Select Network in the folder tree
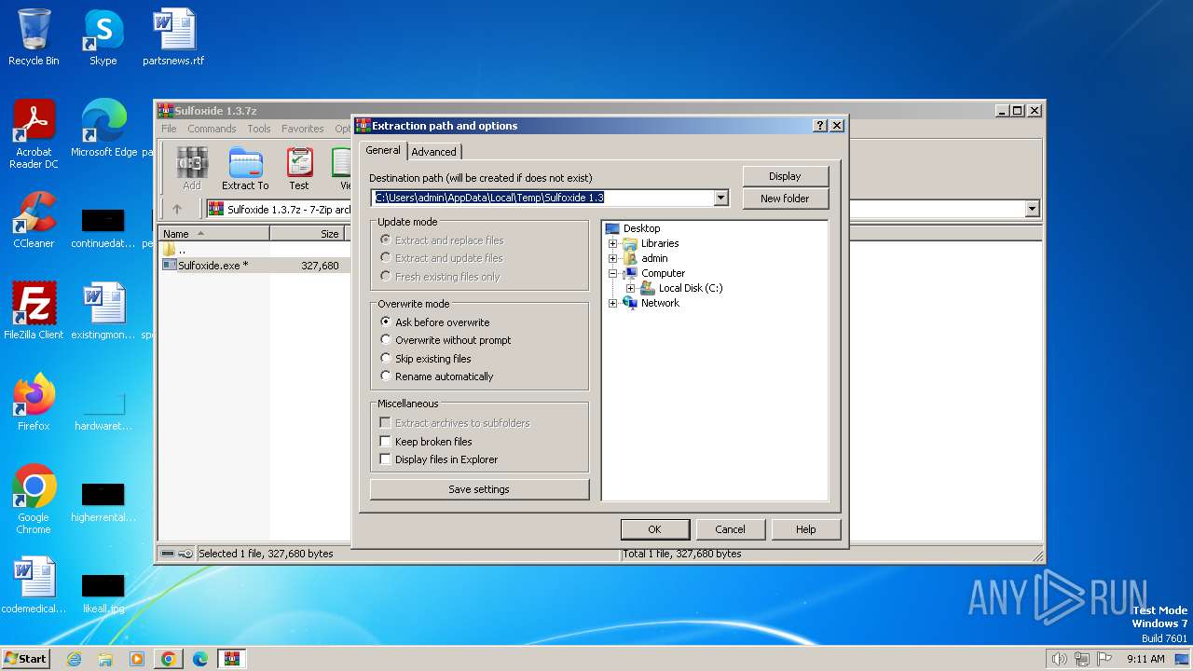Screen dimensions: 1193x671 pos(660,303)
